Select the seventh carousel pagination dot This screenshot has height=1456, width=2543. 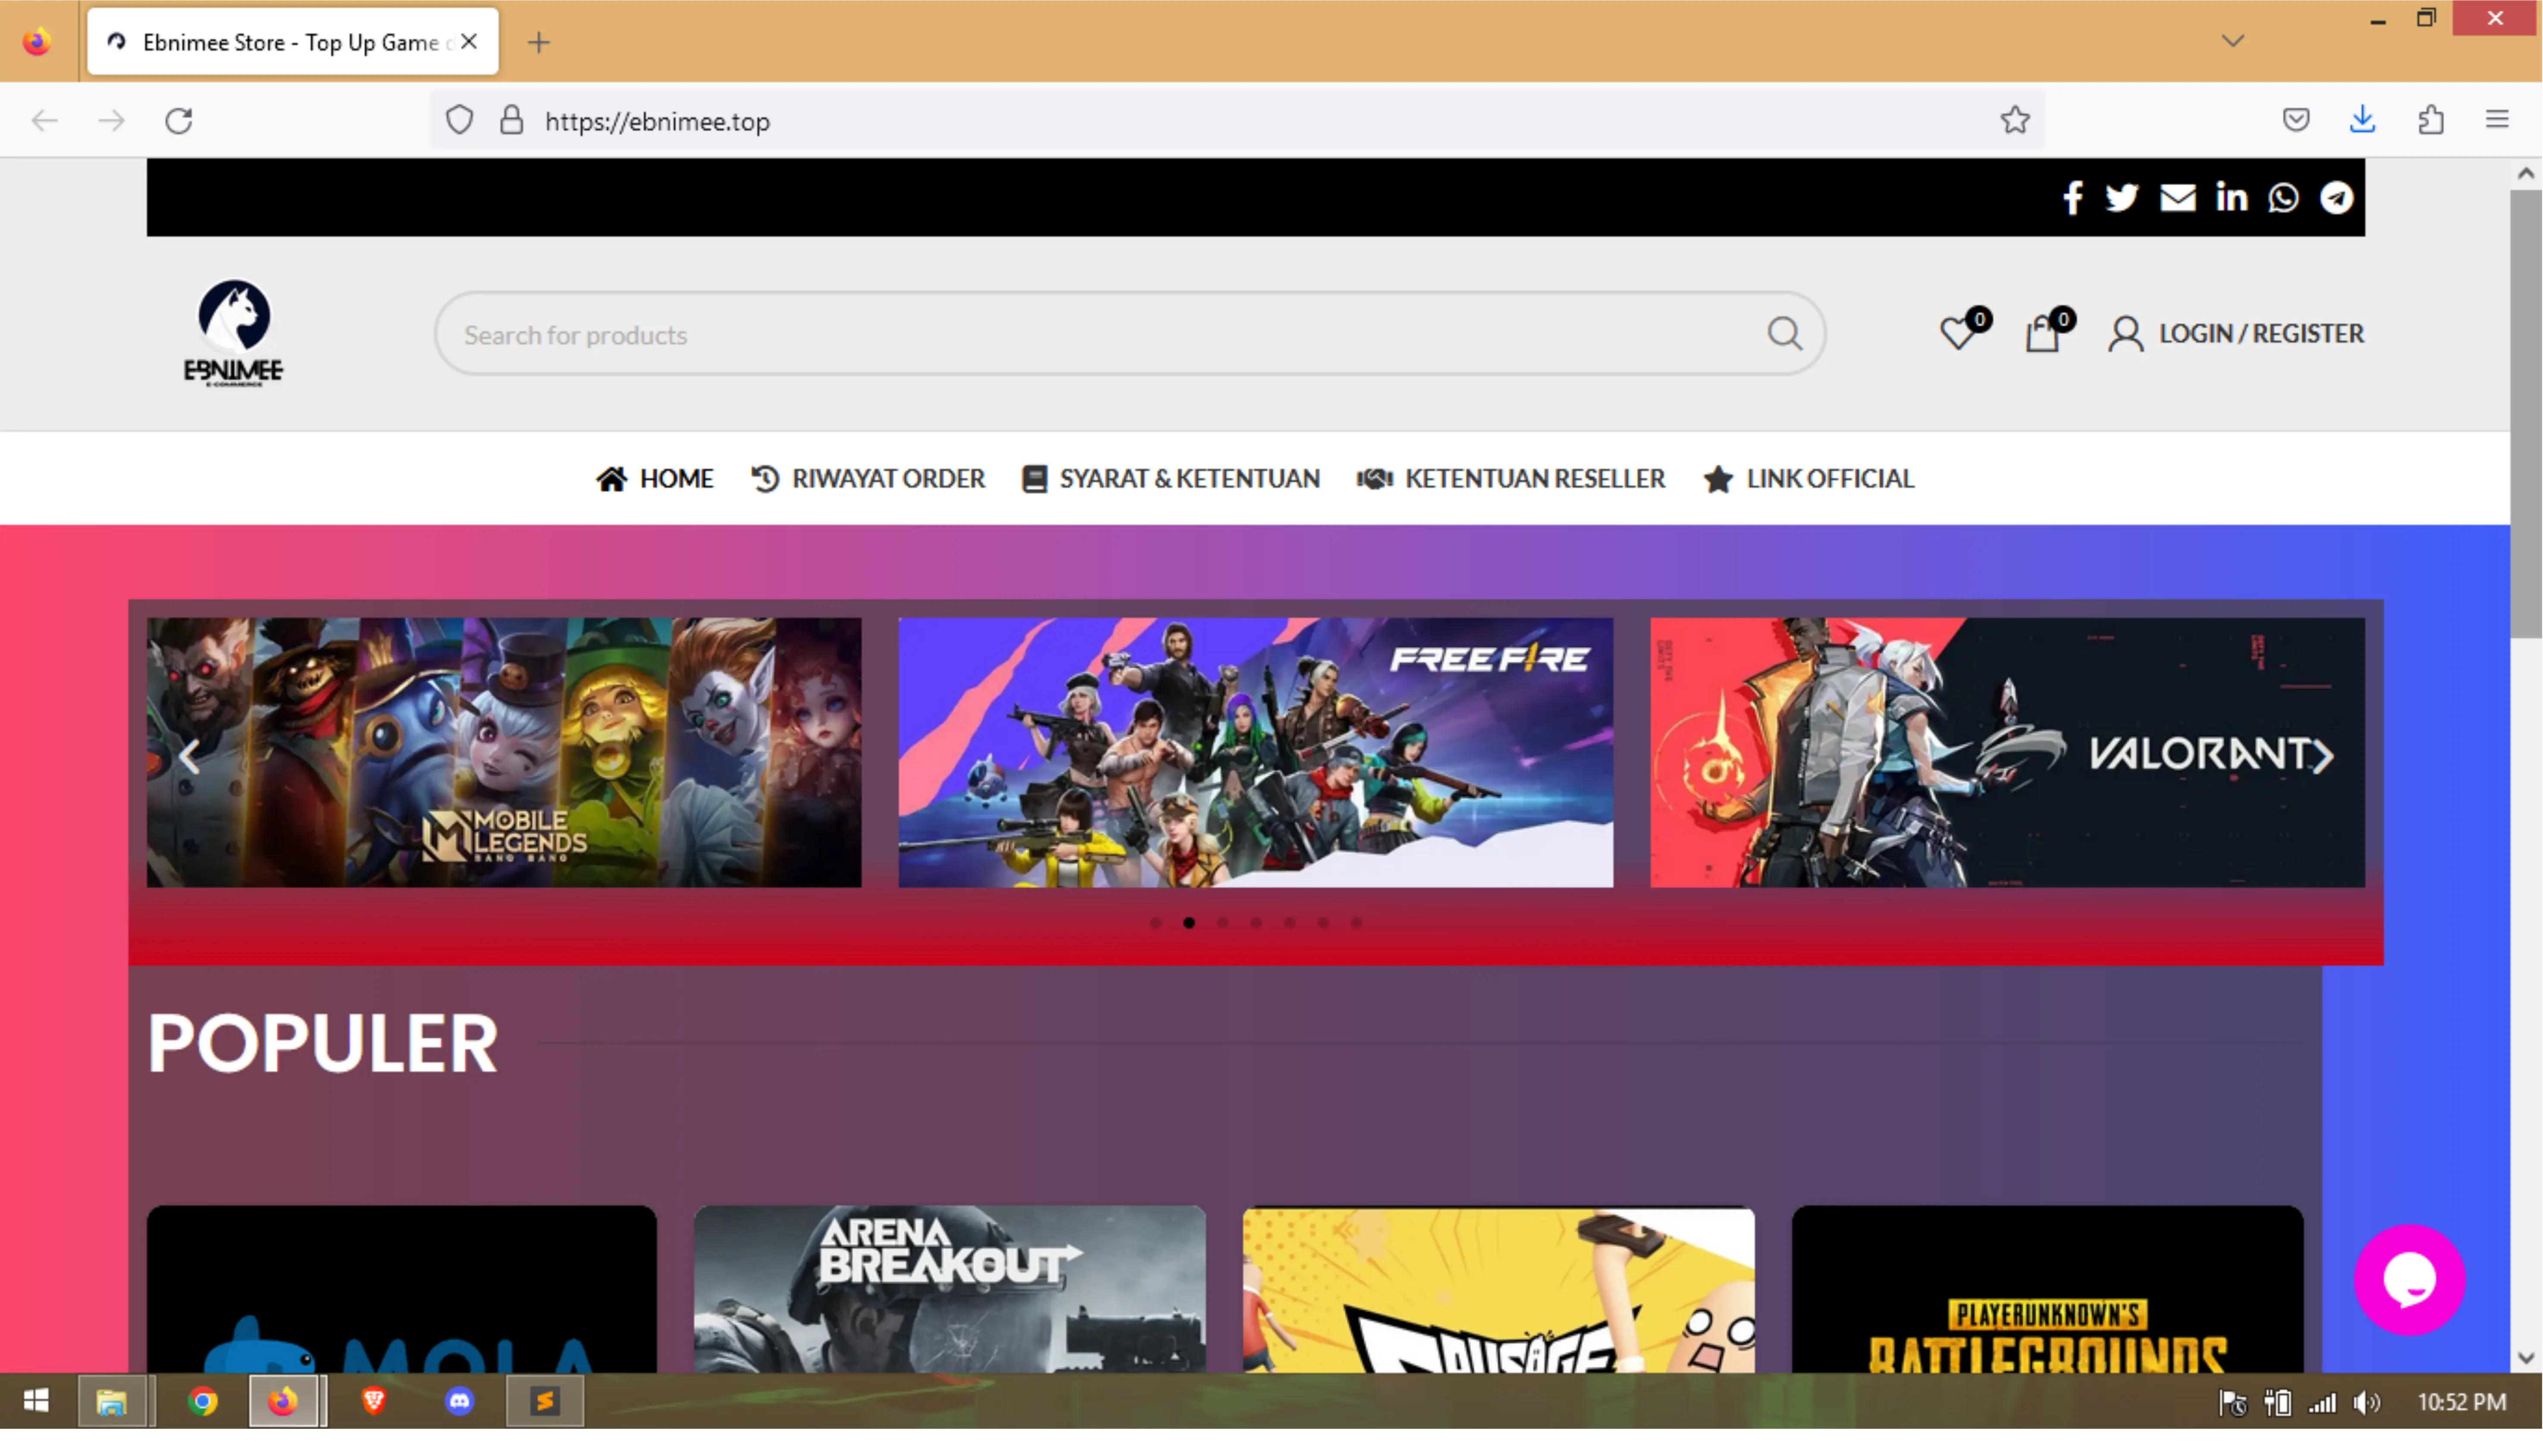tap(1357, 923)
